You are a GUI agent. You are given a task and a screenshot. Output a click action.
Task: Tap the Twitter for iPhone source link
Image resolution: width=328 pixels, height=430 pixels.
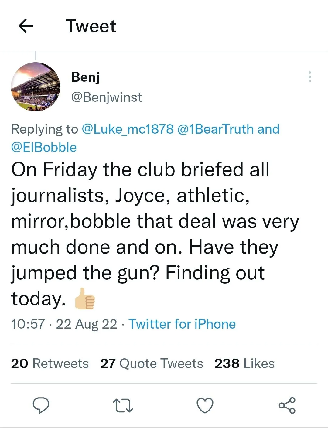[x=182, y=324]
